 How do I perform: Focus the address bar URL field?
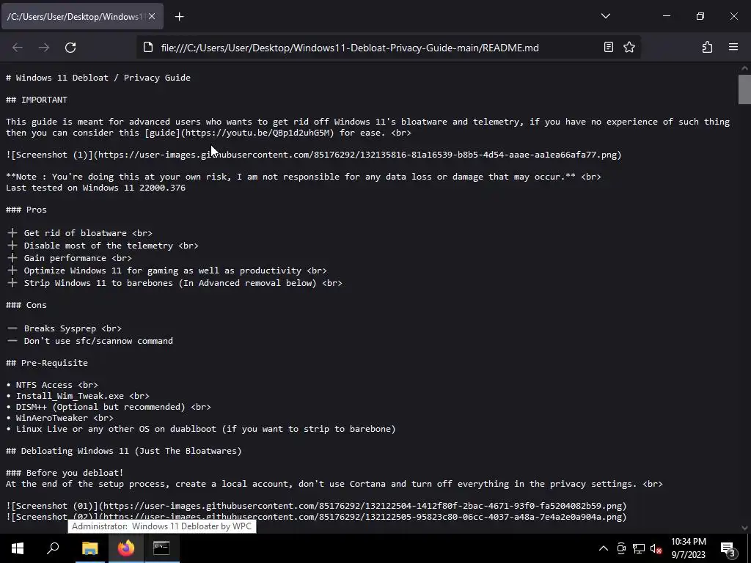point(350,48)
